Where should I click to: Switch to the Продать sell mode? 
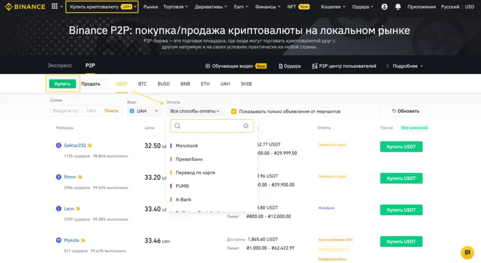[91, 84]
